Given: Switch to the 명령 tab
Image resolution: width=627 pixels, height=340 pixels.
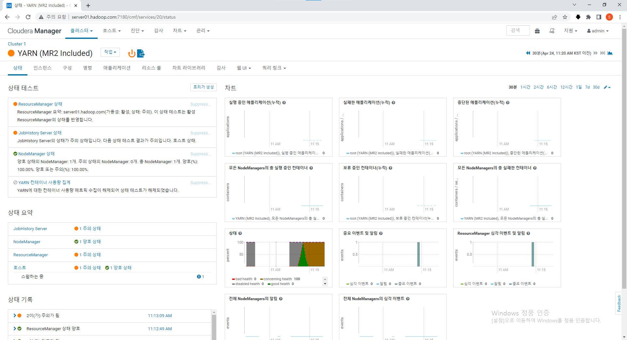Looking at the screenshot, I should pos(88,68).
